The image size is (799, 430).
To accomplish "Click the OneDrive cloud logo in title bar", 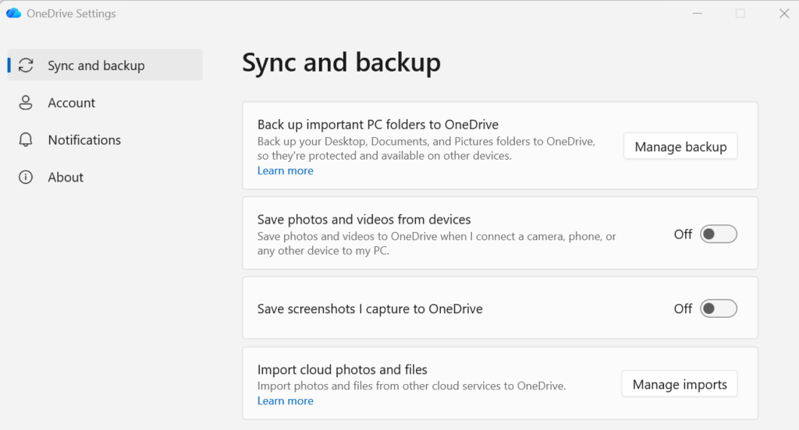I will point(13,13).
